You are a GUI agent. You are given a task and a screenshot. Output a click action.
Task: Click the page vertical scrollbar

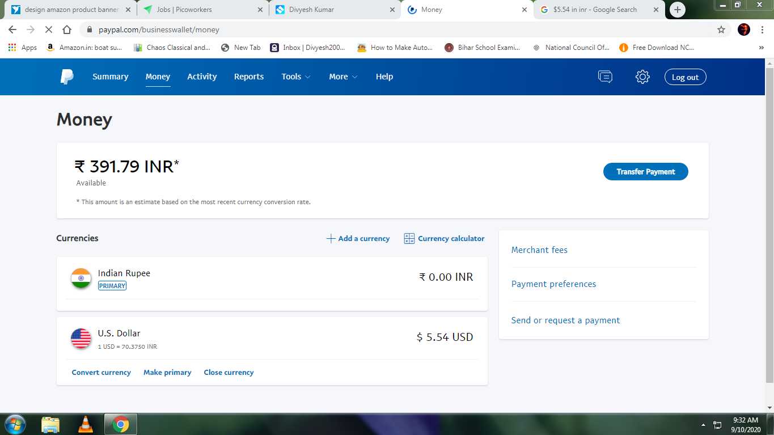coord(769,227)
